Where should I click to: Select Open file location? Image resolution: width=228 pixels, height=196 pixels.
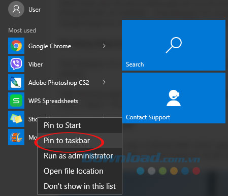click(x=80, y=171)
